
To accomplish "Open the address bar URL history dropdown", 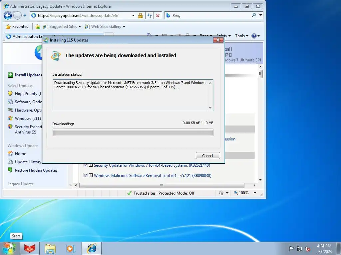I will tap(133, 16).
